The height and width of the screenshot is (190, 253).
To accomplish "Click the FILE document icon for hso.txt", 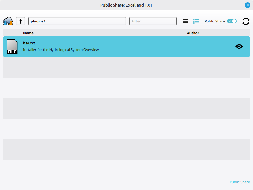I will [x=12, y=47].
